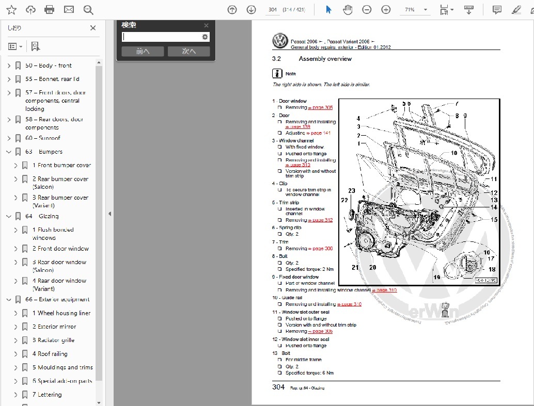This screenshot has width=534, height=406.
Task: Zoom in with the plus button
Action: coord(386,10)
